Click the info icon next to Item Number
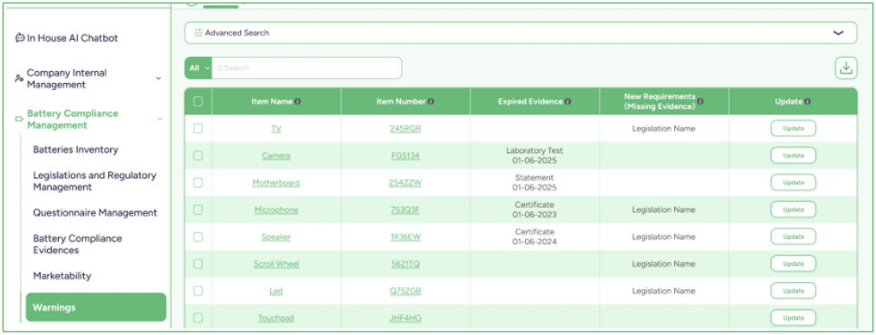The image size is (876, 335). pyautogui.click(x=432, y=101)
